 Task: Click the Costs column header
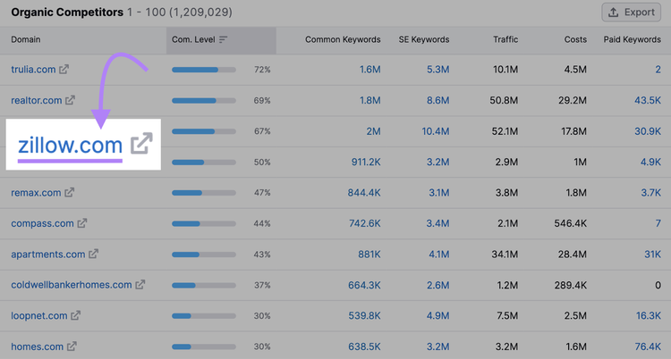click(575, 40)
